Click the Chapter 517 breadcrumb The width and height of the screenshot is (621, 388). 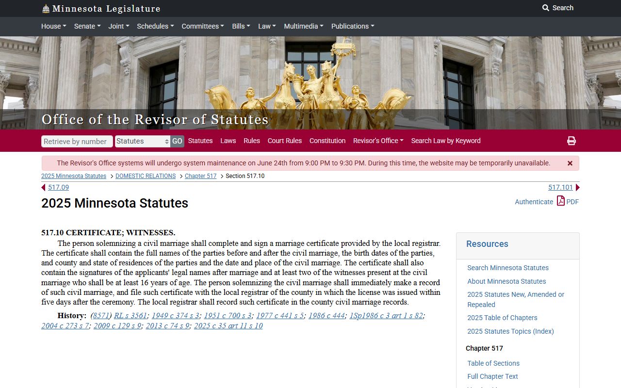[x=201, y=176]
